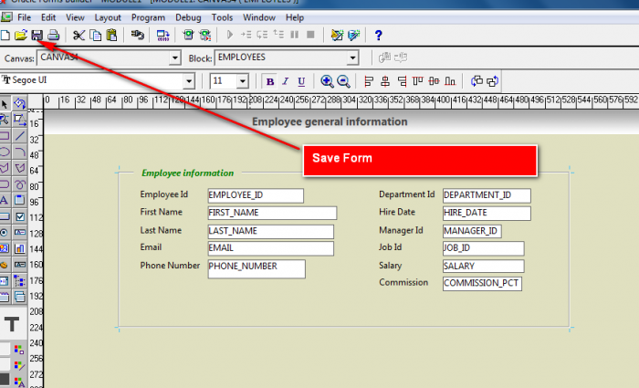Click the Paste clipboard icon

coord(111,36)
